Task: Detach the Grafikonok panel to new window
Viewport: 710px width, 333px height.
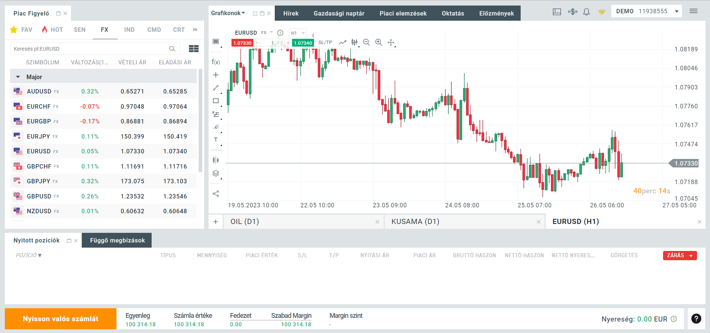Action: 255,13
